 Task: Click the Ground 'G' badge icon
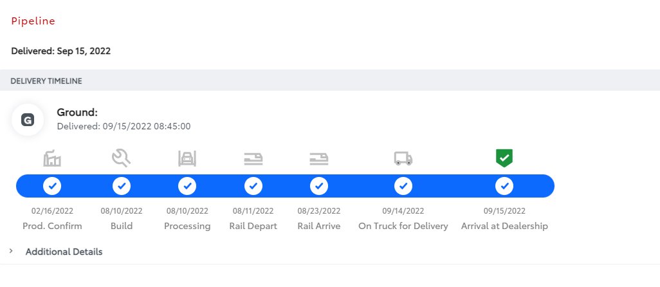pyautogui.click(x=28, y=120)
